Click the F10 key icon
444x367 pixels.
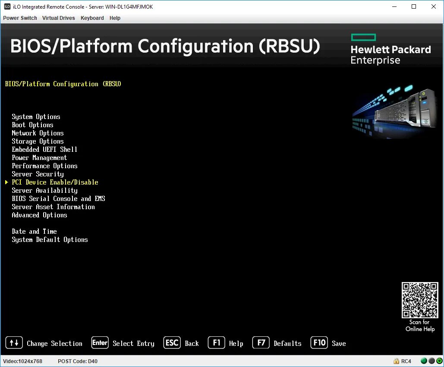pos(319,343)
